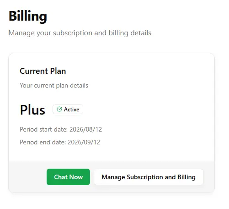This screenshot has height=209, width=229.
Task: Click the word "Billing" in Manage Subscription button
Action: [186, 177]
